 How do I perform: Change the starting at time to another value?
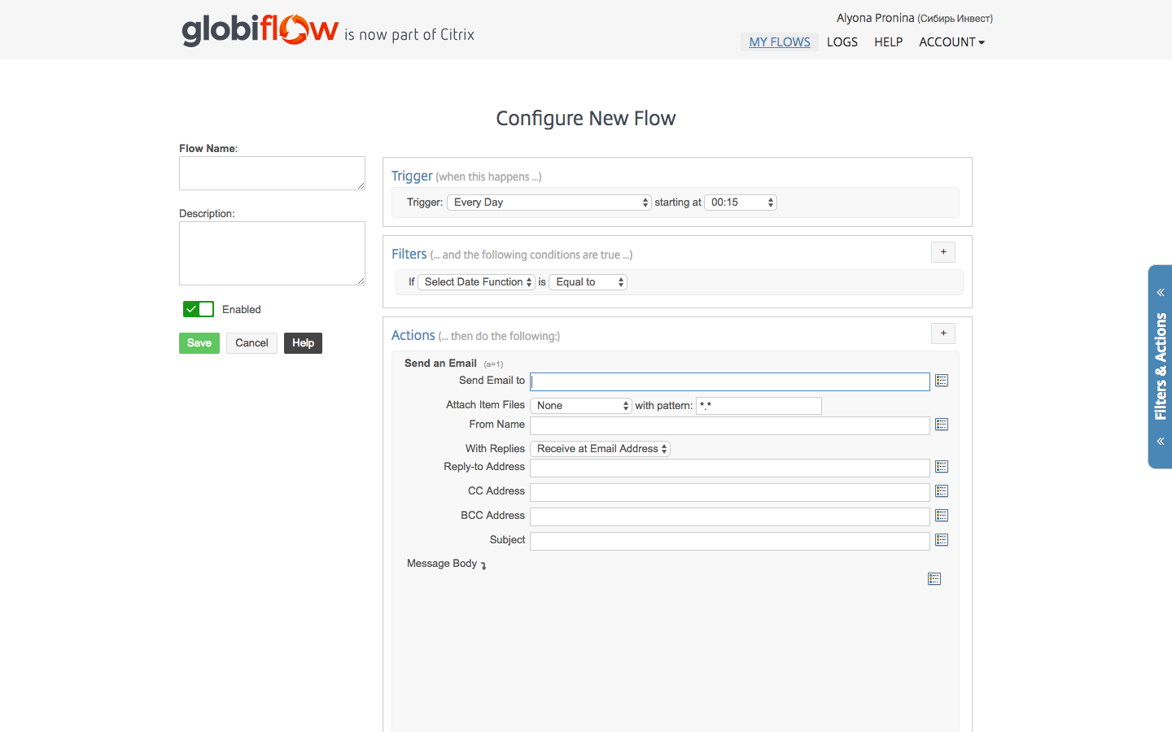point(740,202)
